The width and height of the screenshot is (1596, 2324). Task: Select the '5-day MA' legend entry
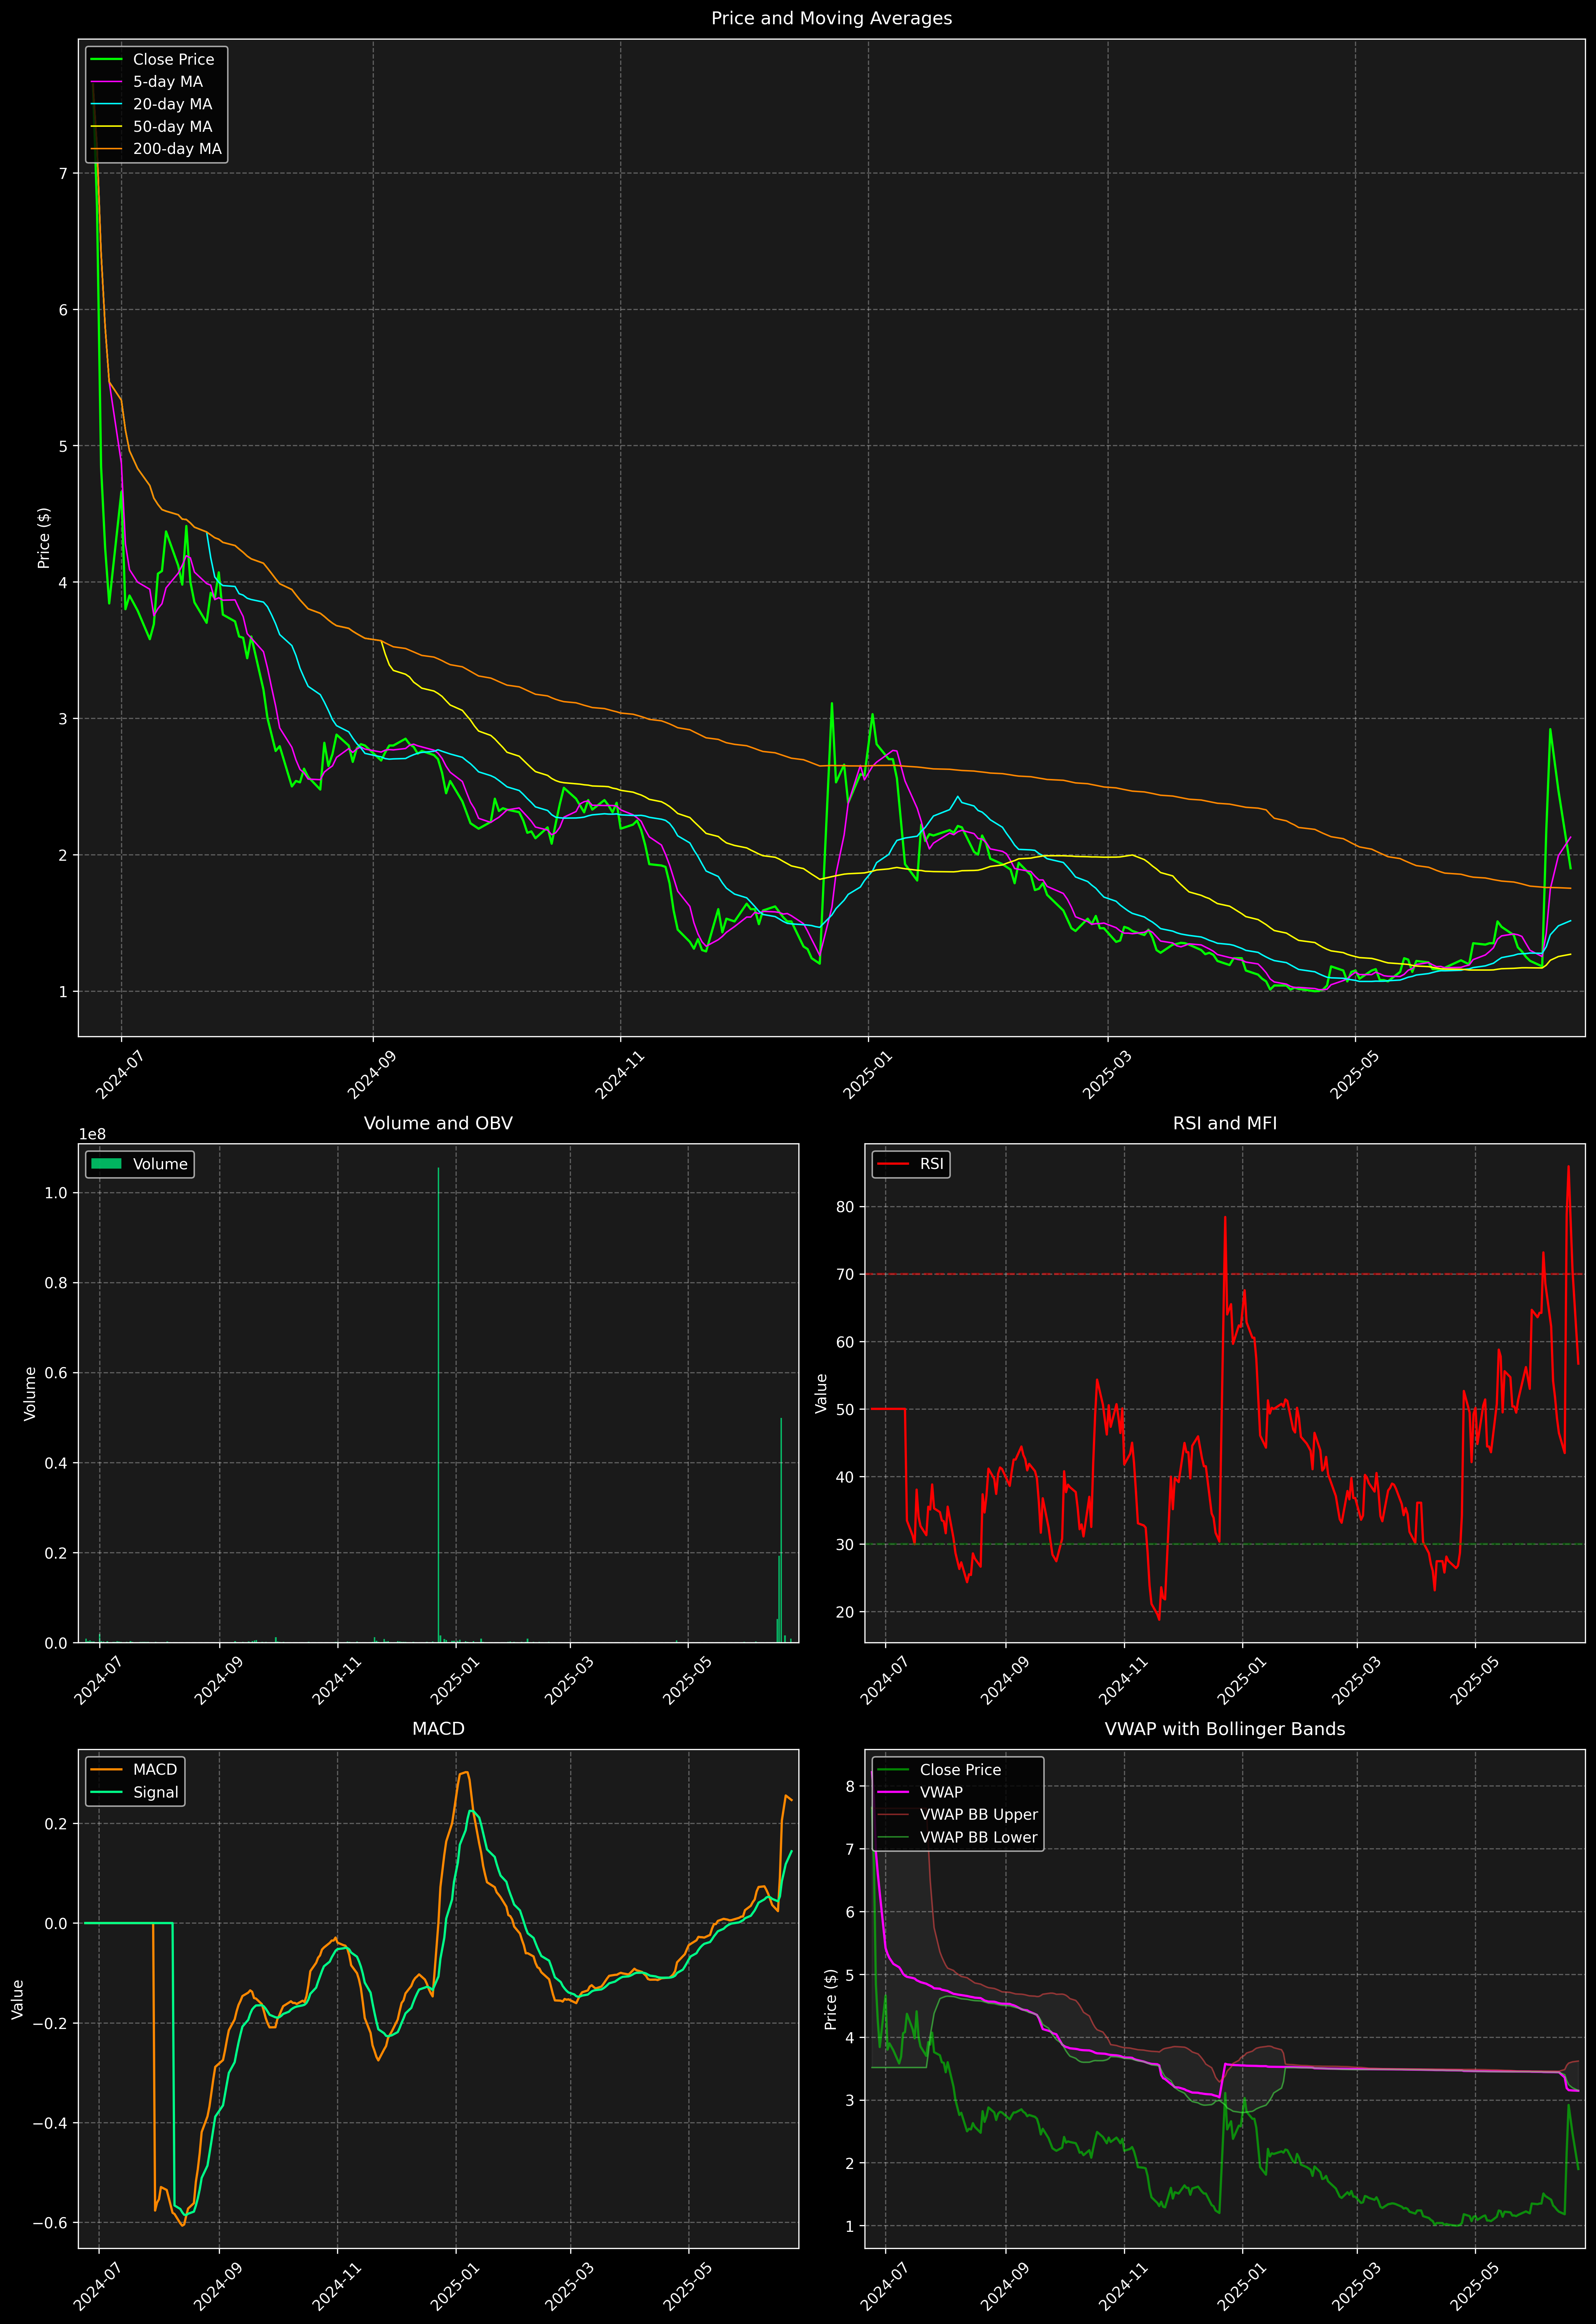pyautogui.click(x=168, y=82)
